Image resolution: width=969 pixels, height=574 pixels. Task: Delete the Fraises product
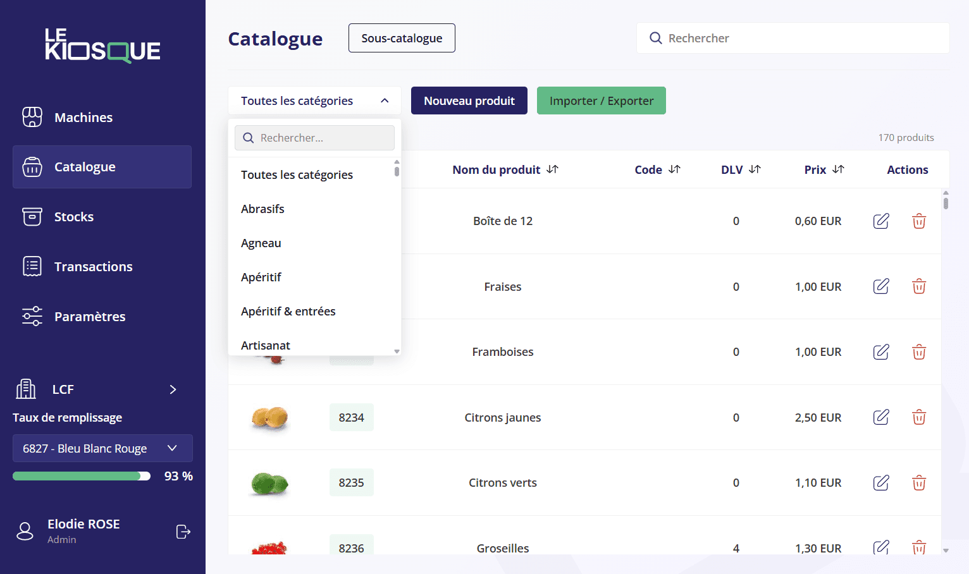[919, 286]
